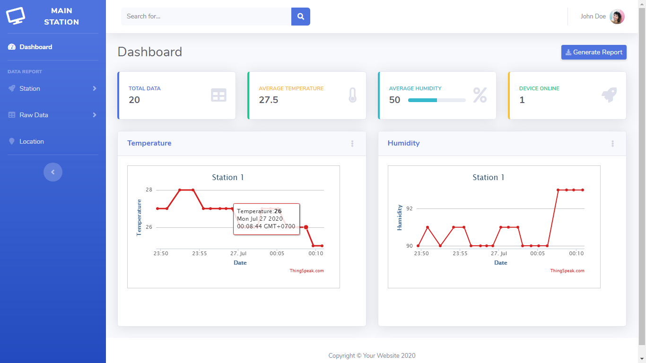
Task: Expand the Station submenu chevron
Action: click(95, 88)
